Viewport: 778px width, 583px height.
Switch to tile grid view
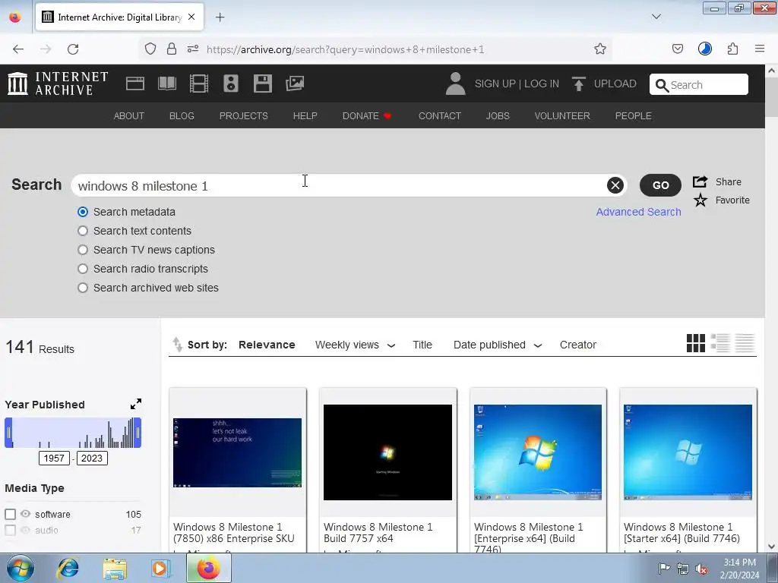[x=696, y=343]
